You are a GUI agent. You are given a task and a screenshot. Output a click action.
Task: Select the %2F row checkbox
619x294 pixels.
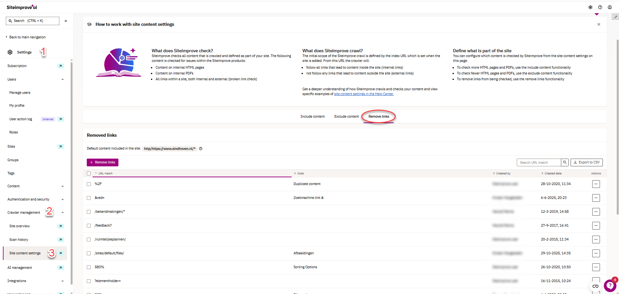coord(89,184)
